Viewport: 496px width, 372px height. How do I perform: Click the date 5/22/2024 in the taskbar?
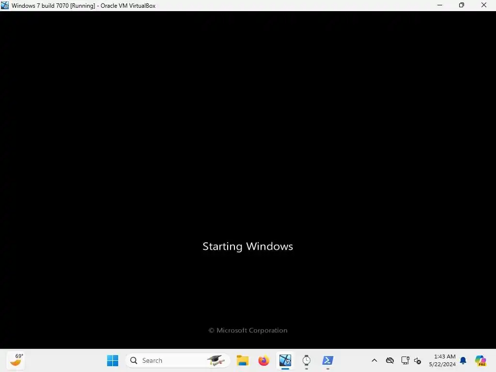(x=442, y=364)
